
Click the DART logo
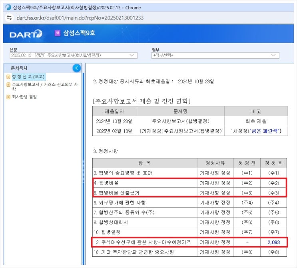[26, 34]
